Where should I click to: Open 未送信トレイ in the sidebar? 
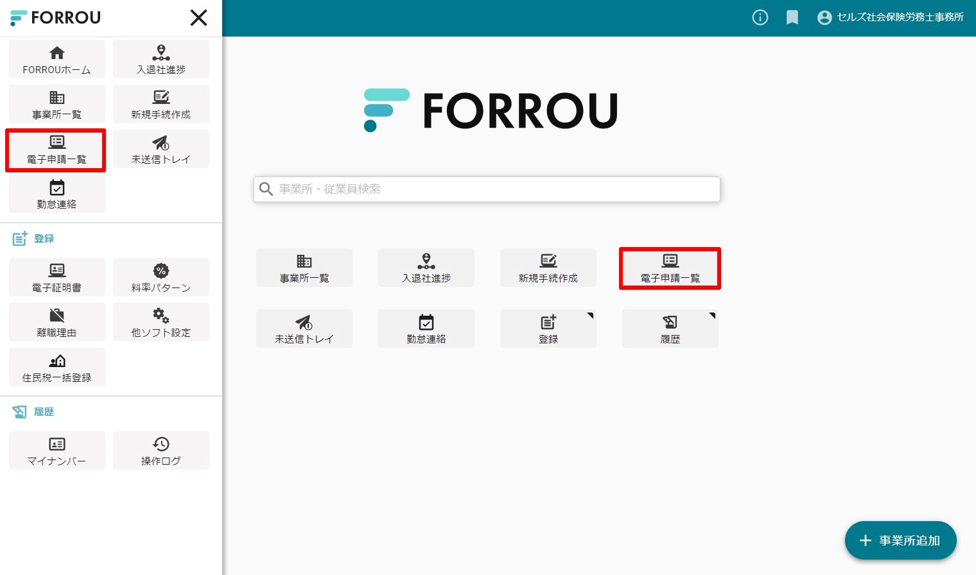161,149
